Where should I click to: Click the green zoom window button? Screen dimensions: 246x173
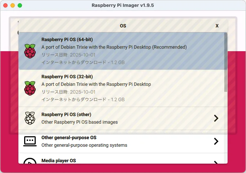20,5
